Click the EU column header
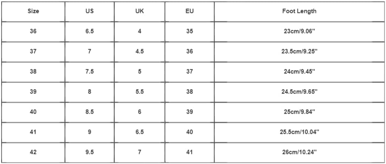Viewport: 386px width, 164px height. 189,11
